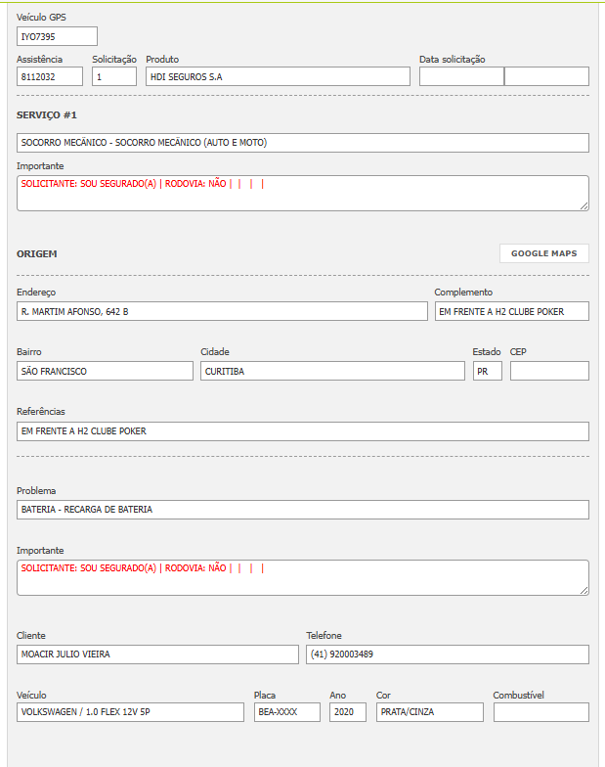
Task: Focus the Solicitação field
Action: 114,76
